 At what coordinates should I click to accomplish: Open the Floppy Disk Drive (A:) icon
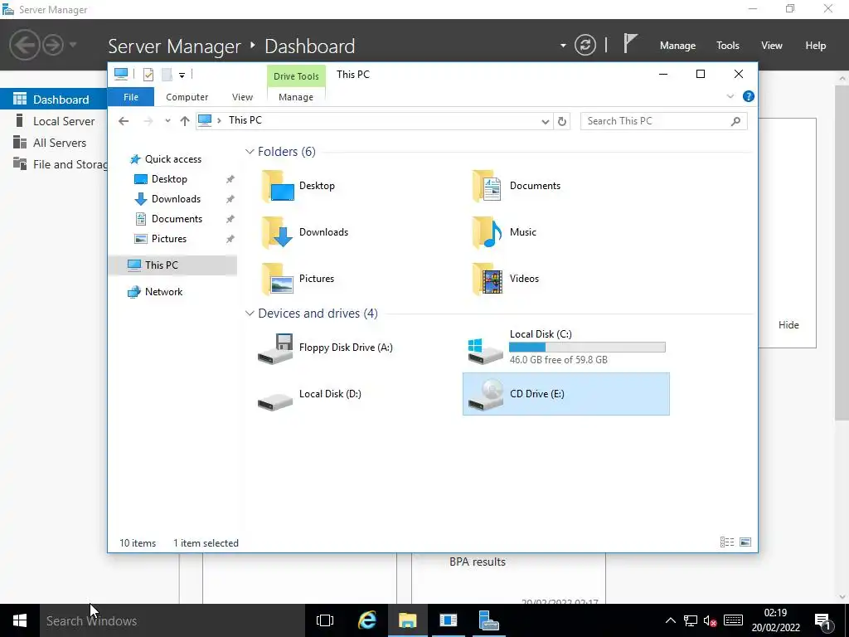coord(275,349)
